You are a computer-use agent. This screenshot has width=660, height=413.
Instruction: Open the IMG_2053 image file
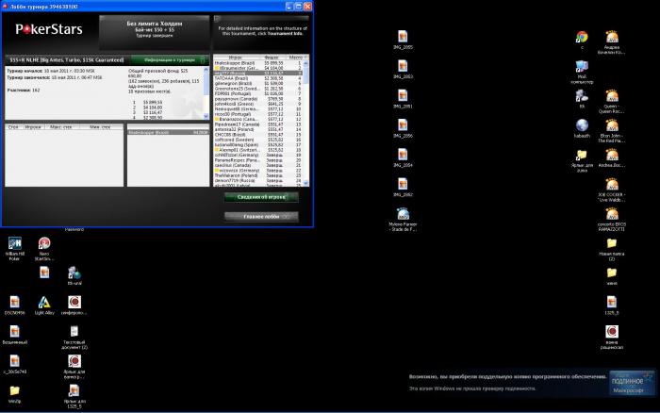pyautogui.click(x=403, y=67)
